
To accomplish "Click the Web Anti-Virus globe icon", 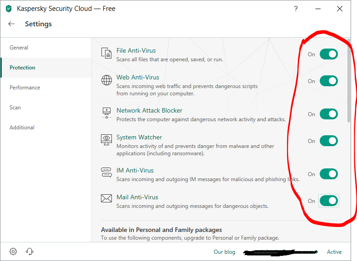I will point(106,80).
